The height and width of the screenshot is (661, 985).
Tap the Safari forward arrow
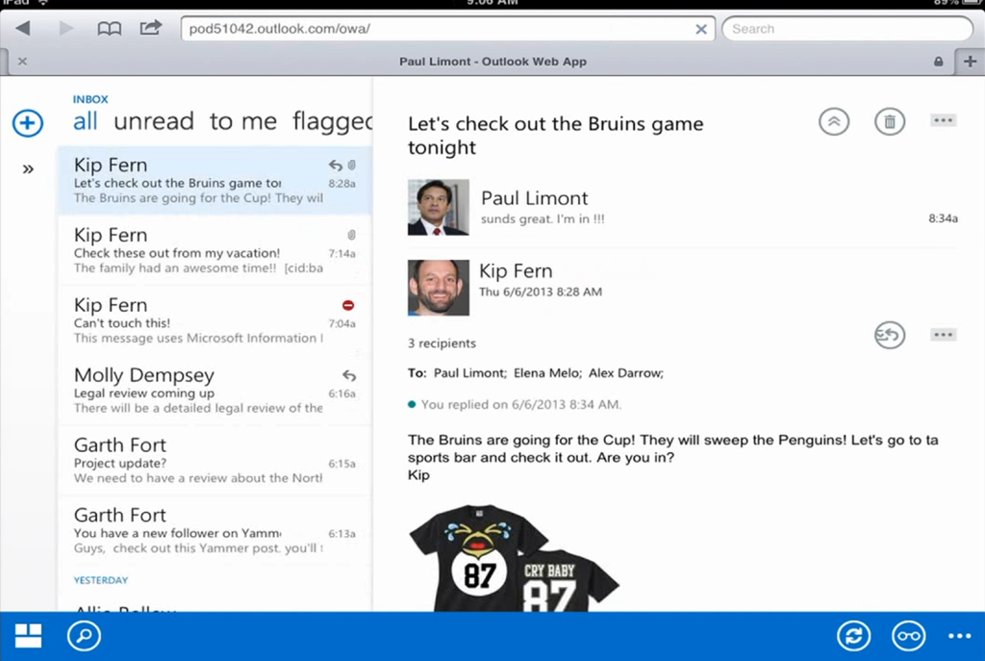[66, 28]
